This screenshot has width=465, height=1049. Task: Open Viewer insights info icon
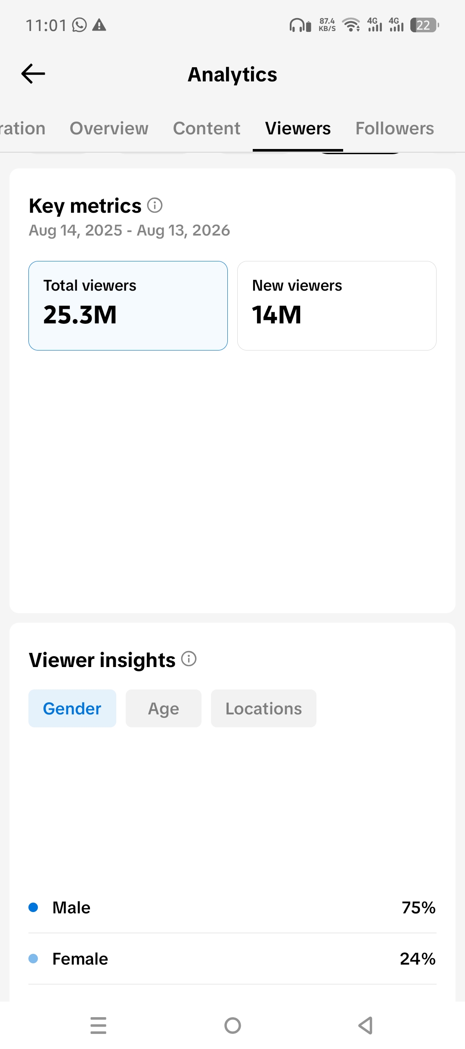pyautogui.click(x=189, y=659)
